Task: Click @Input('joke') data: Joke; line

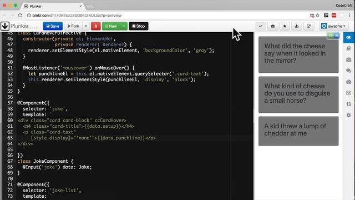Action: [x=57, y=167]
